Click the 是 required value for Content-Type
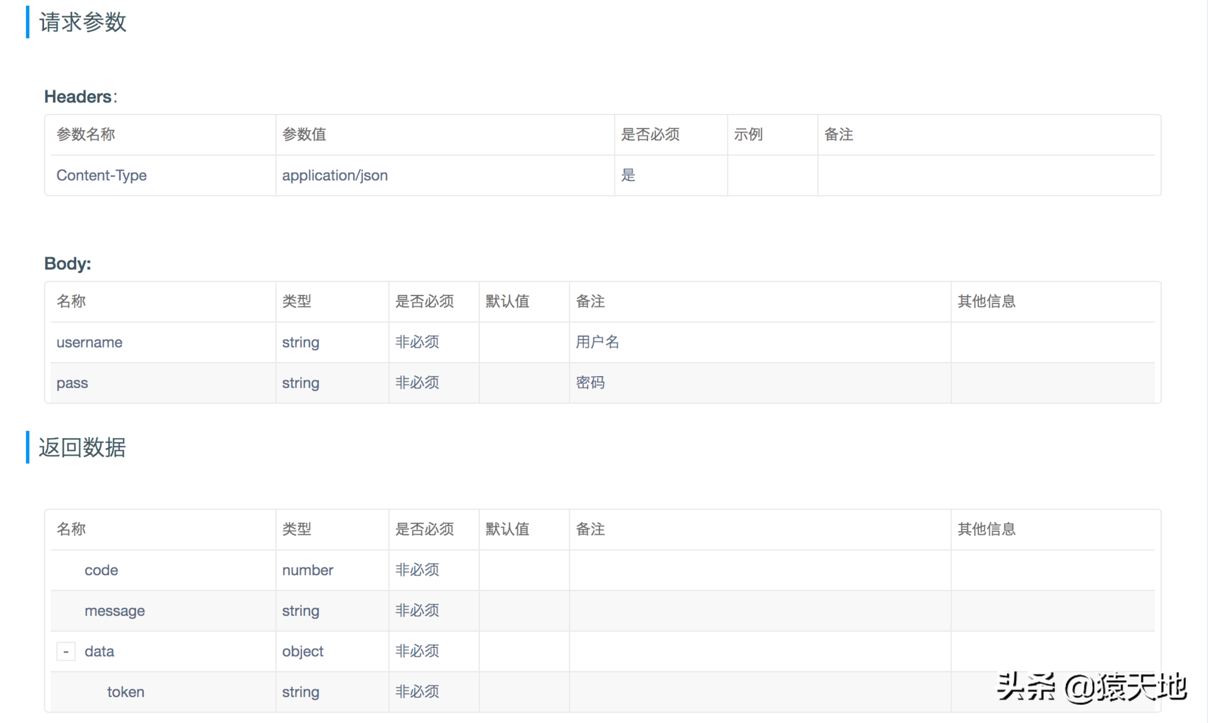 pos(628,175)
